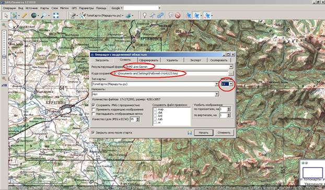This screenshot has height=190, width=325.
Task: Open the Операции menu
Action: (9, 8)
